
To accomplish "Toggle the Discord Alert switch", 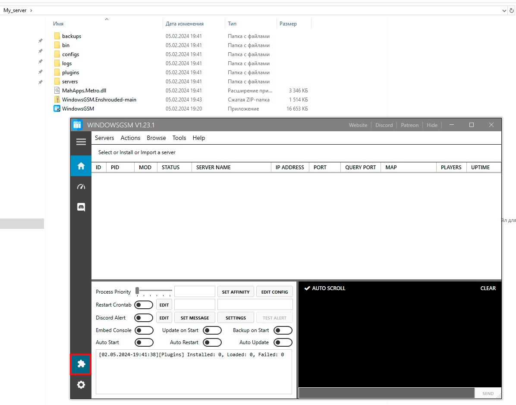I will [x=144, y=318].
